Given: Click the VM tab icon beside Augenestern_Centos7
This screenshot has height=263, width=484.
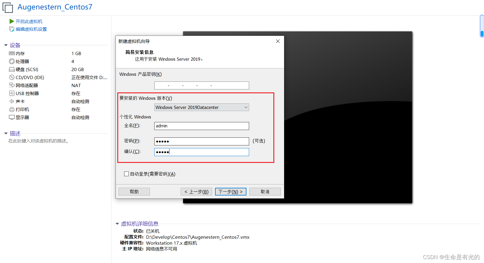Looking at the screenshot, I should coord(8,7).
